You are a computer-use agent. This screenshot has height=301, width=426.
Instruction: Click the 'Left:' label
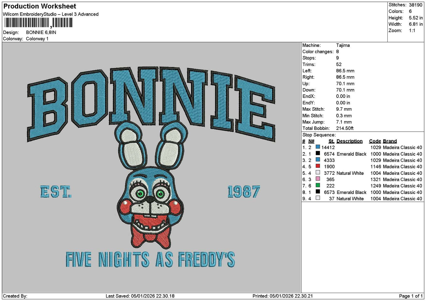(x=307, y=71)
